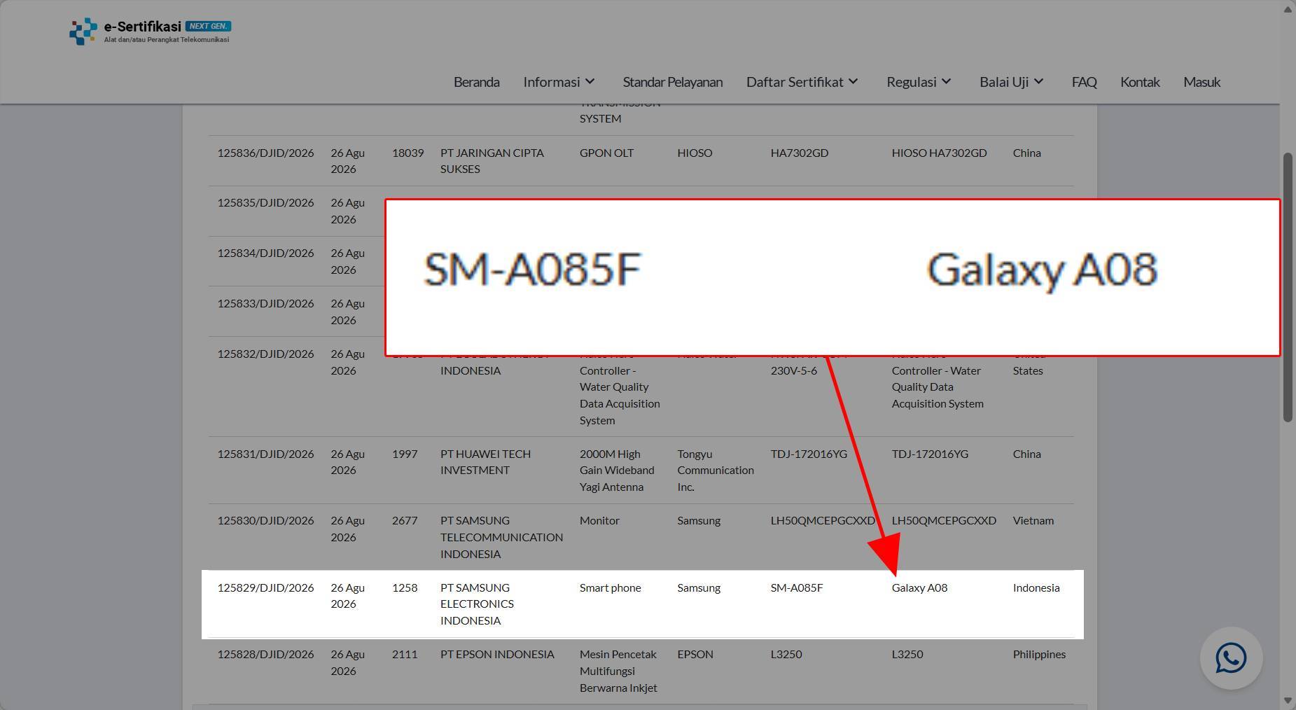Screen dimensions: 1296x710
Task: Click the LH50QMCEPGCXXD model cell
Action: coord(823,520)
